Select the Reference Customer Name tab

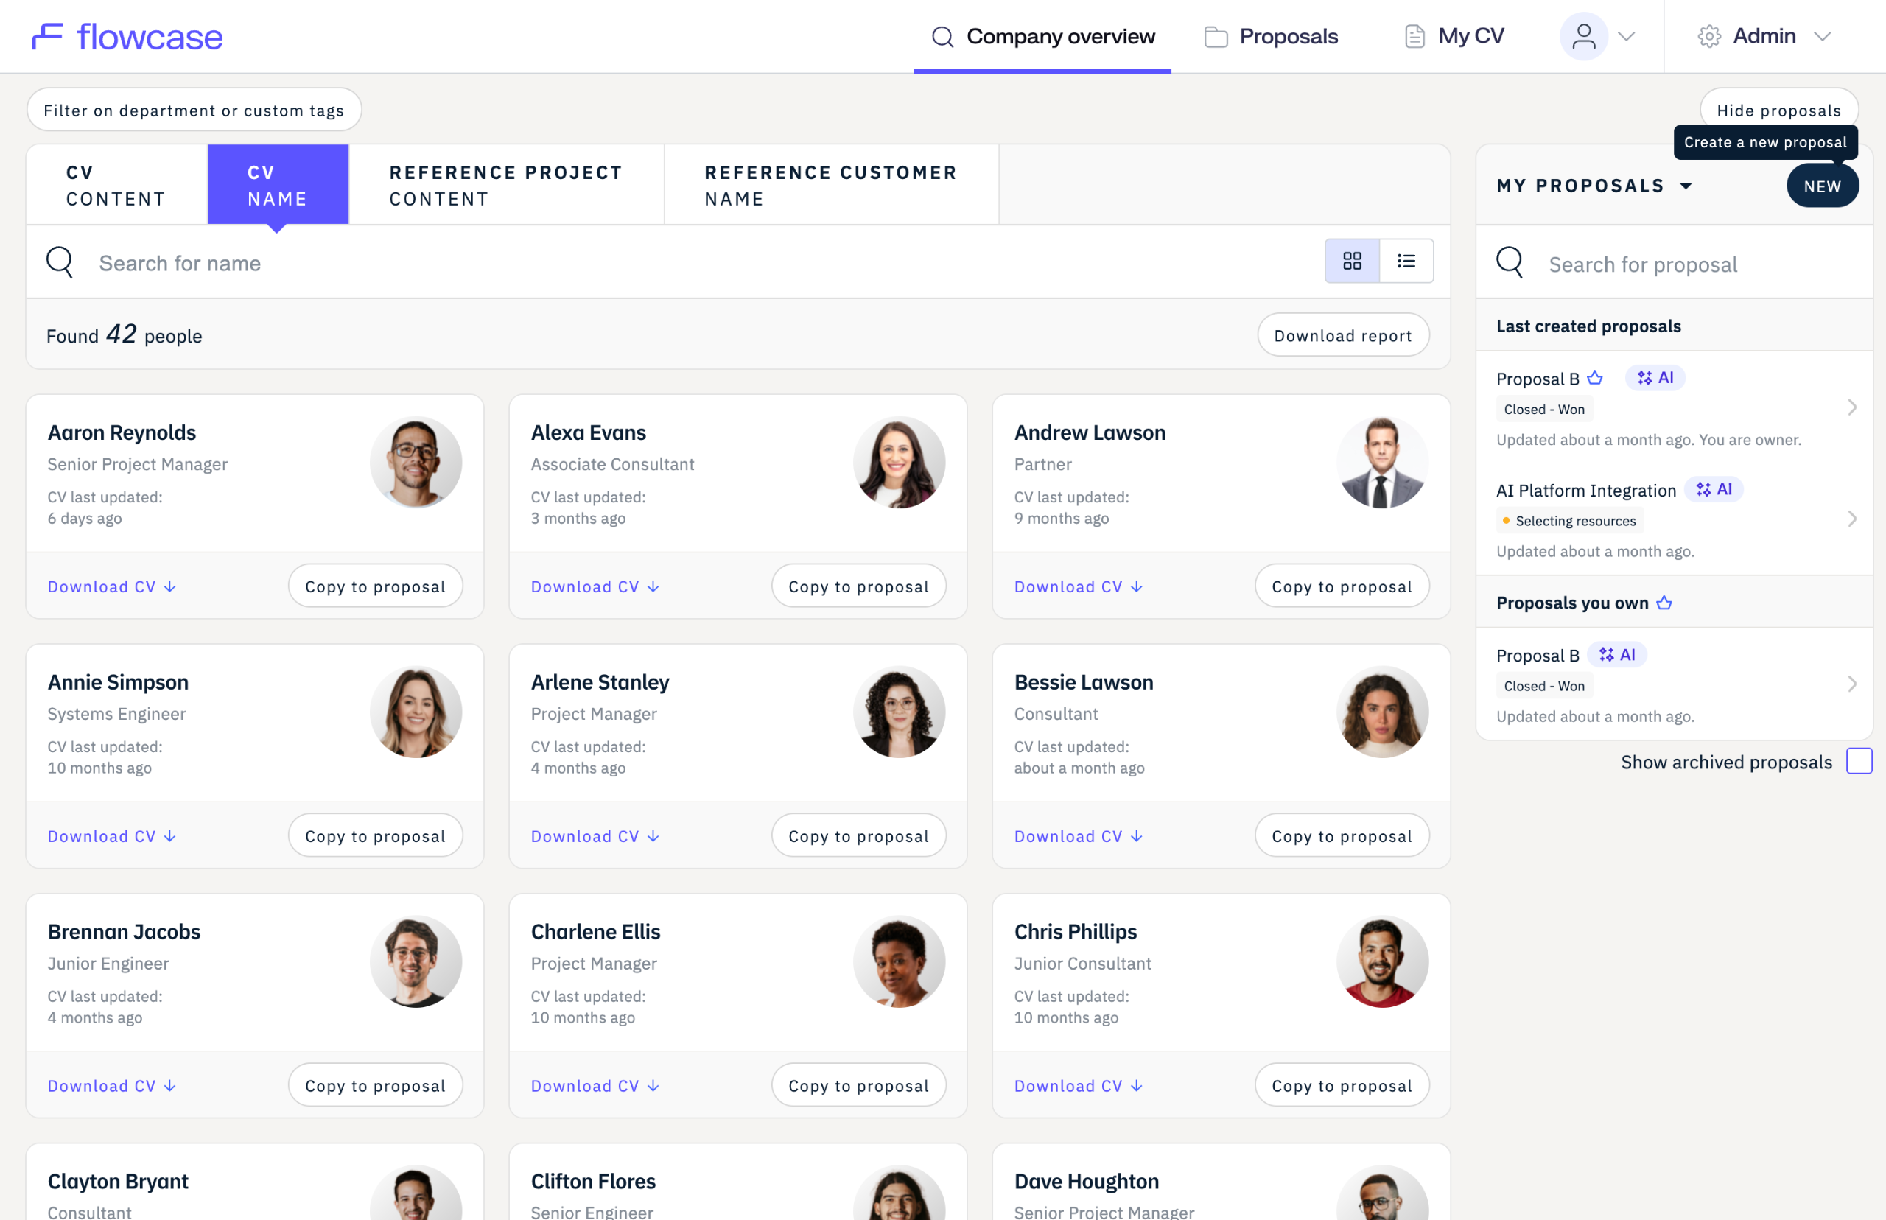click(832, 186)
